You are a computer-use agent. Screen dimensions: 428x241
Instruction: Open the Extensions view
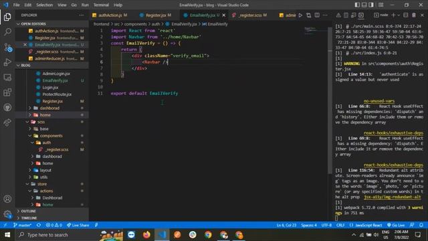(7, 92)
